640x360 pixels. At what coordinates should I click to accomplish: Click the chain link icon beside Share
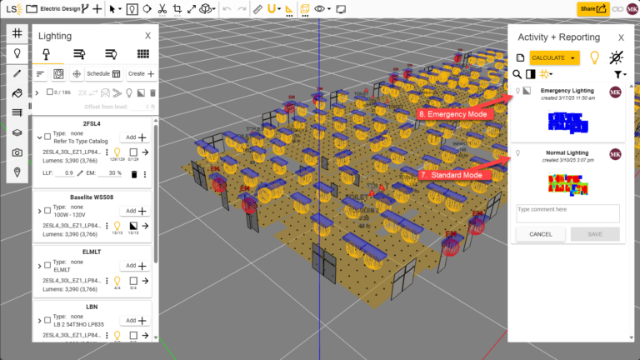pyautogui.click(x=617, y=9)
